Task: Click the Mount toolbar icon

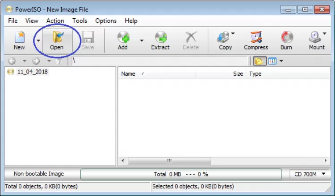Action: coord(315,37)
